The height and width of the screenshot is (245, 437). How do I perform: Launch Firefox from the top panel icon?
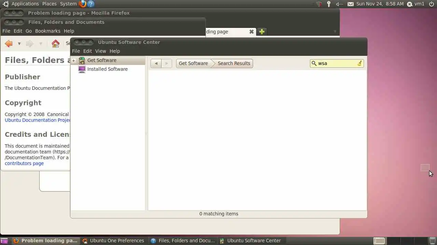pos(82,4)
